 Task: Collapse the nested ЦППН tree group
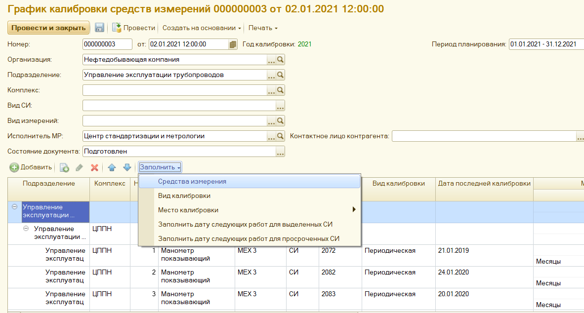(26, 229)
